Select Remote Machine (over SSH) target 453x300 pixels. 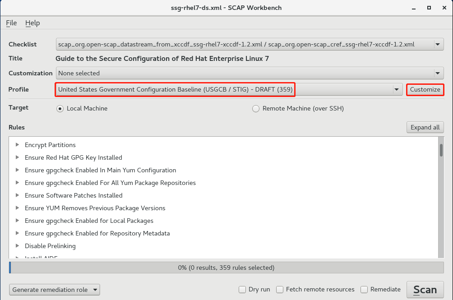coord(256,108)
